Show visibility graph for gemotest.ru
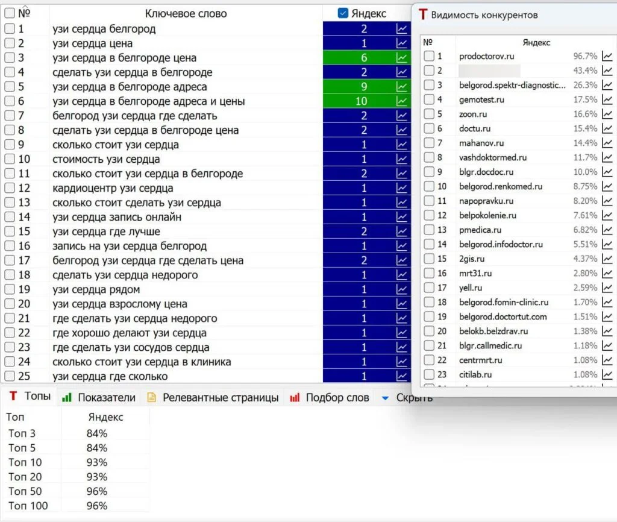Screen dimensions: 617x522 pos(607,99)
